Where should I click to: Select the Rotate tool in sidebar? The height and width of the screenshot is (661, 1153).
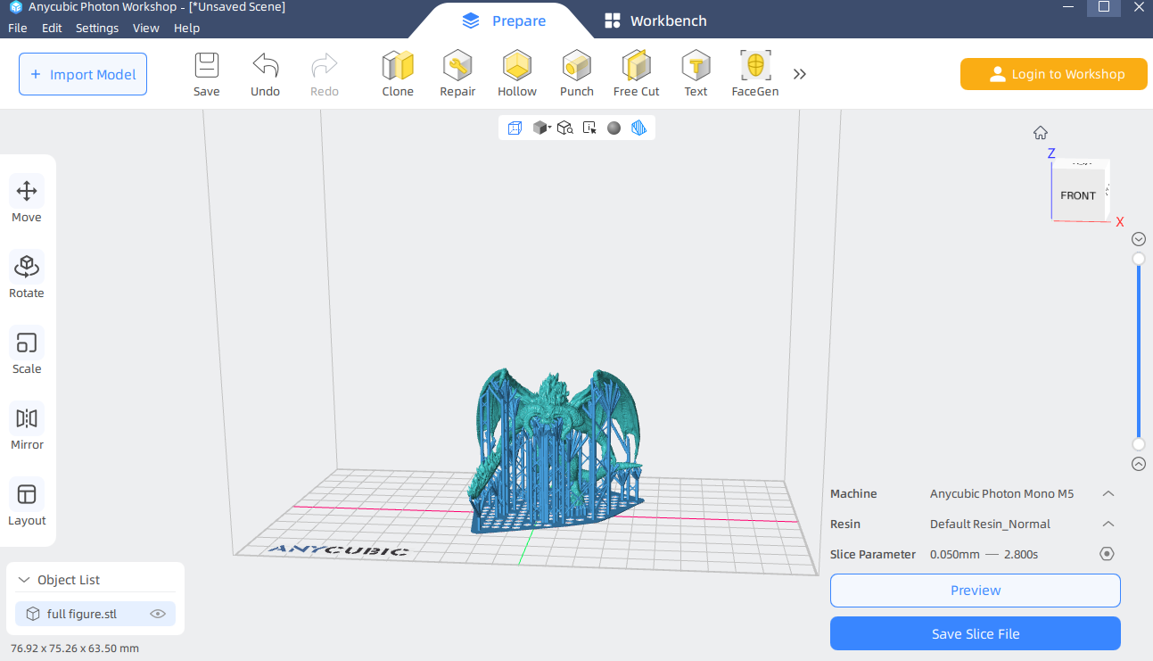pyautogui.click(x=27, y=275)
